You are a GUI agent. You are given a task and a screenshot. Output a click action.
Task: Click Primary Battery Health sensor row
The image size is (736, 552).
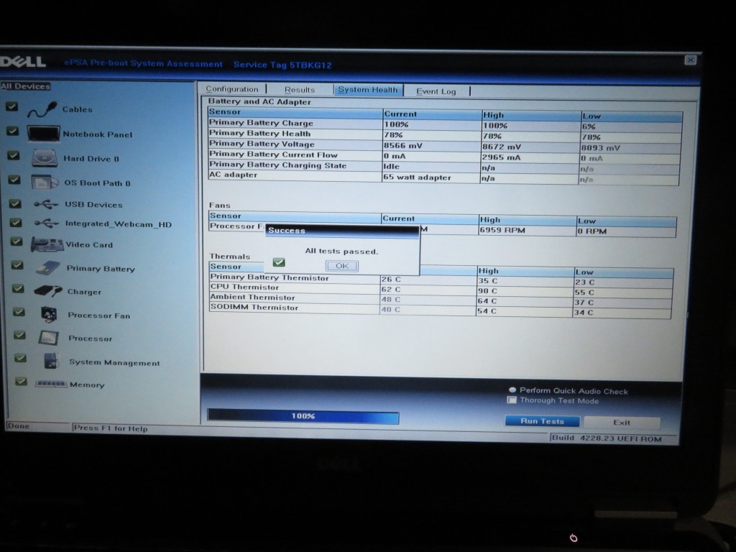pos(445,135)
